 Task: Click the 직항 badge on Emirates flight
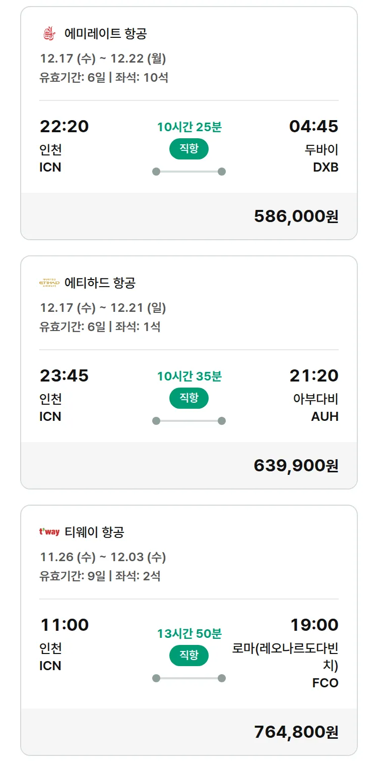(x=188, y=149)
